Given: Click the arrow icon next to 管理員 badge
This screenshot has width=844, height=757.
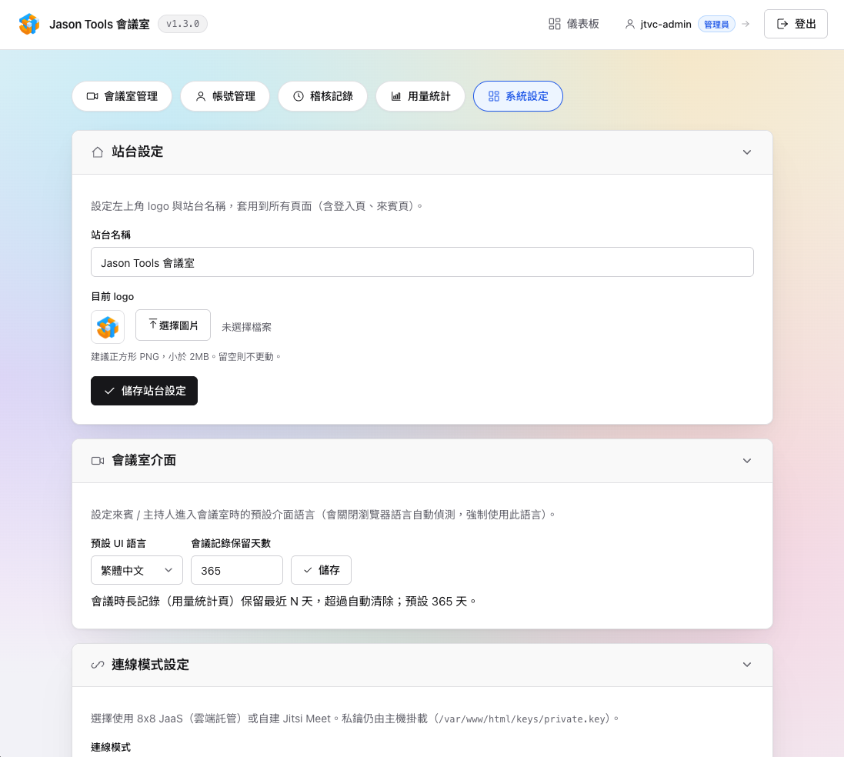Looking at the screenshot, I should 746,24.
